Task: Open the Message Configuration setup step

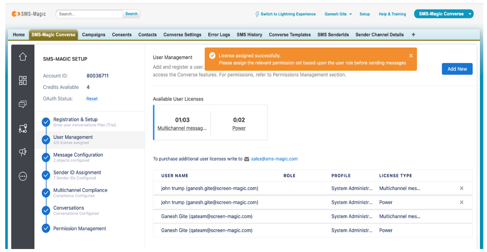Action: (x=78, y=157)
